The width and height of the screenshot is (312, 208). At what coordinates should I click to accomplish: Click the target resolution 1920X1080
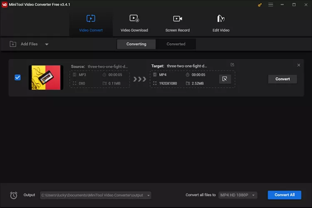[168, 83]
